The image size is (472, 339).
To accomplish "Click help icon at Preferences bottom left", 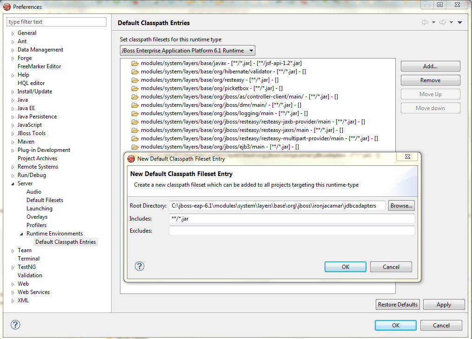I will click(15, 325).
